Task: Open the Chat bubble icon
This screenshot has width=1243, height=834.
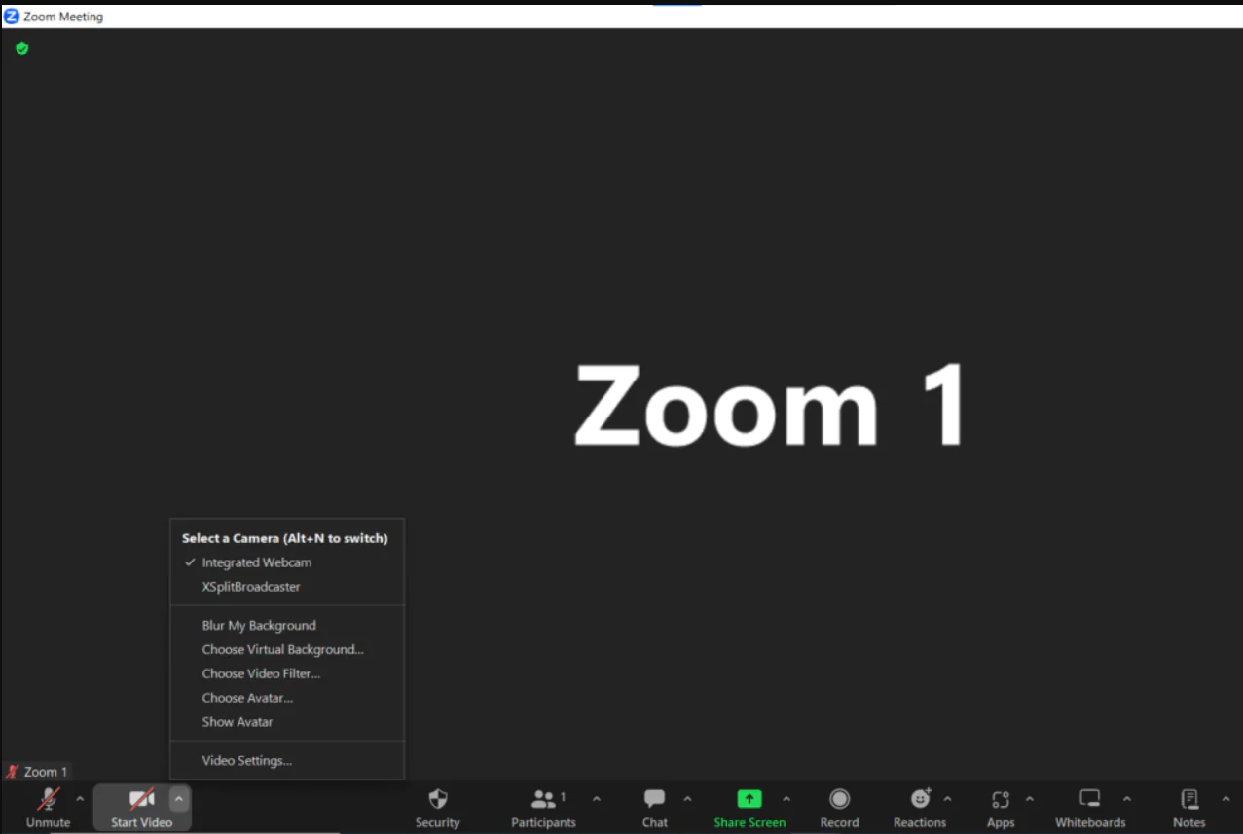Action: [655, 799]
